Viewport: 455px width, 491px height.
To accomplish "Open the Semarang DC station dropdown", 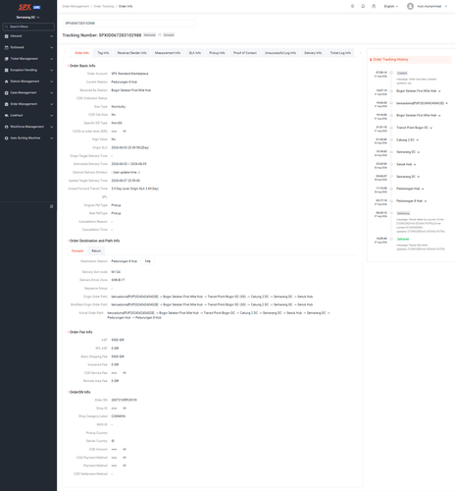I will (x=28, y=18).
